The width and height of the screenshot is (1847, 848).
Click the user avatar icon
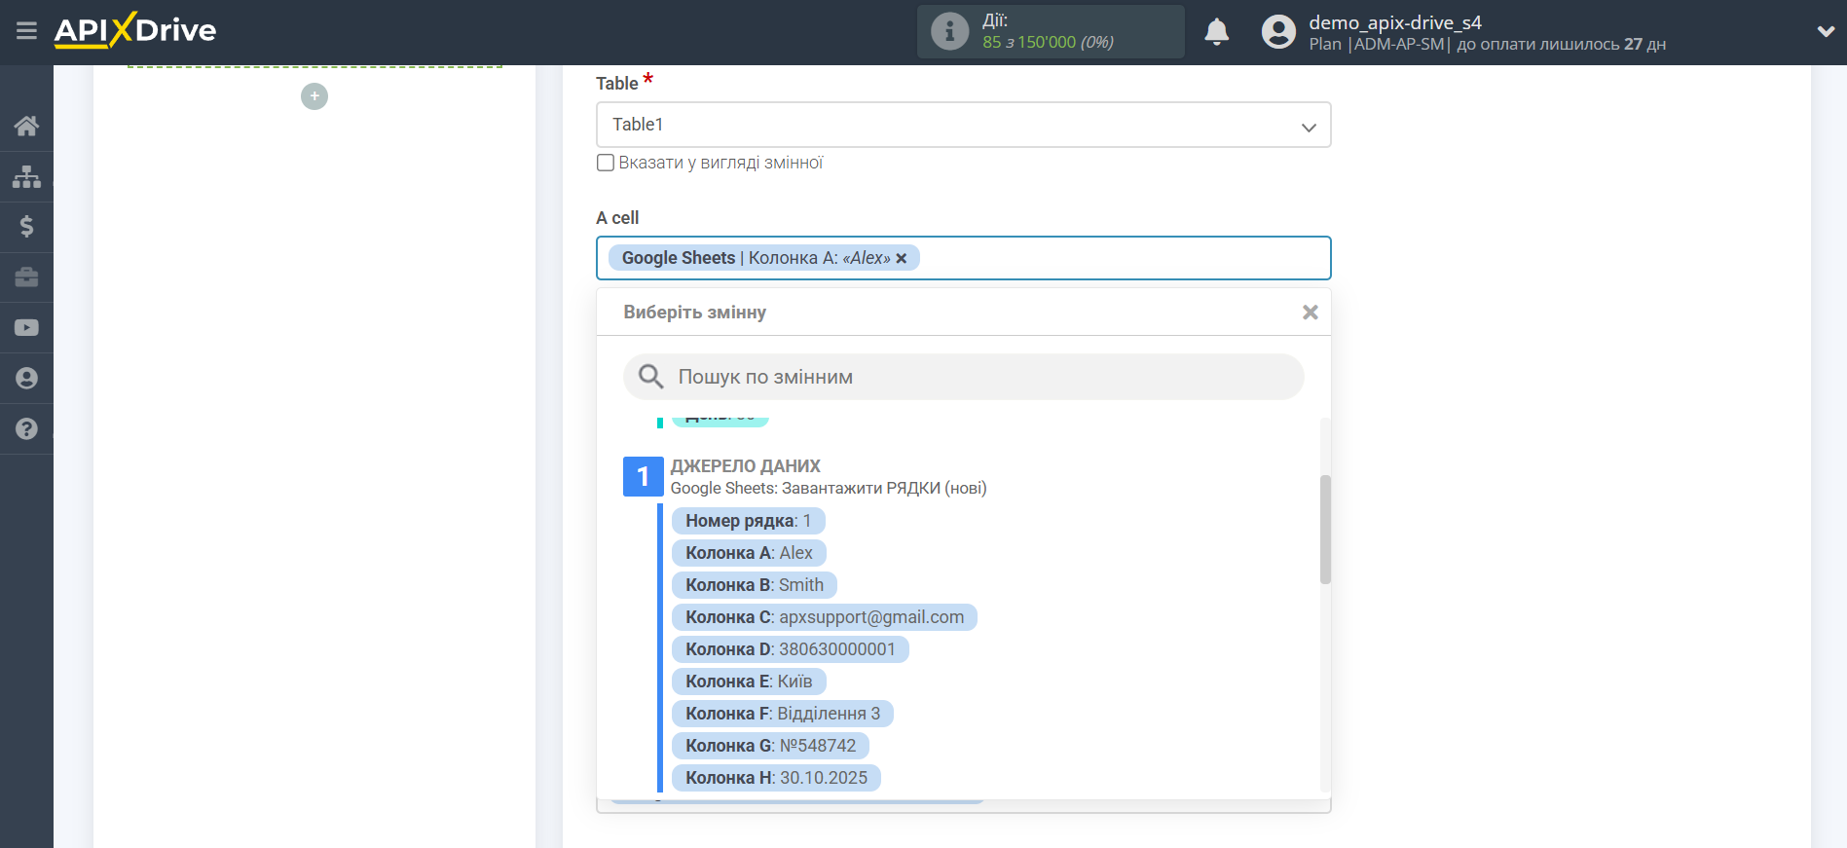[1278, 32]
